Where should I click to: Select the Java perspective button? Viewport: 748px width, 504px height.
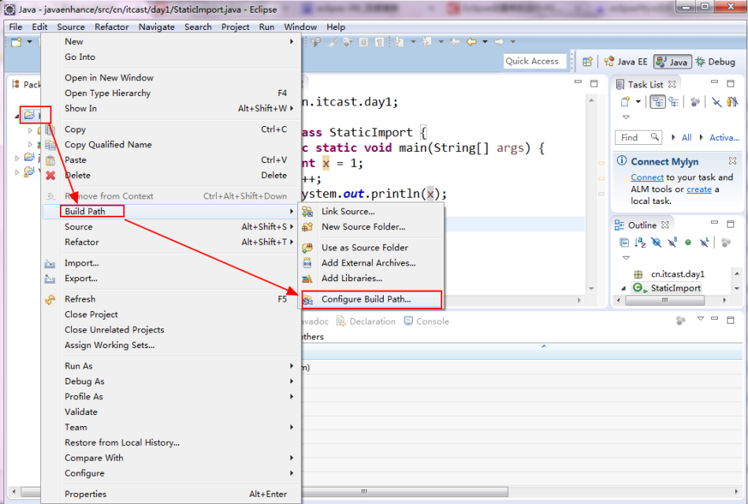point(672,61)
